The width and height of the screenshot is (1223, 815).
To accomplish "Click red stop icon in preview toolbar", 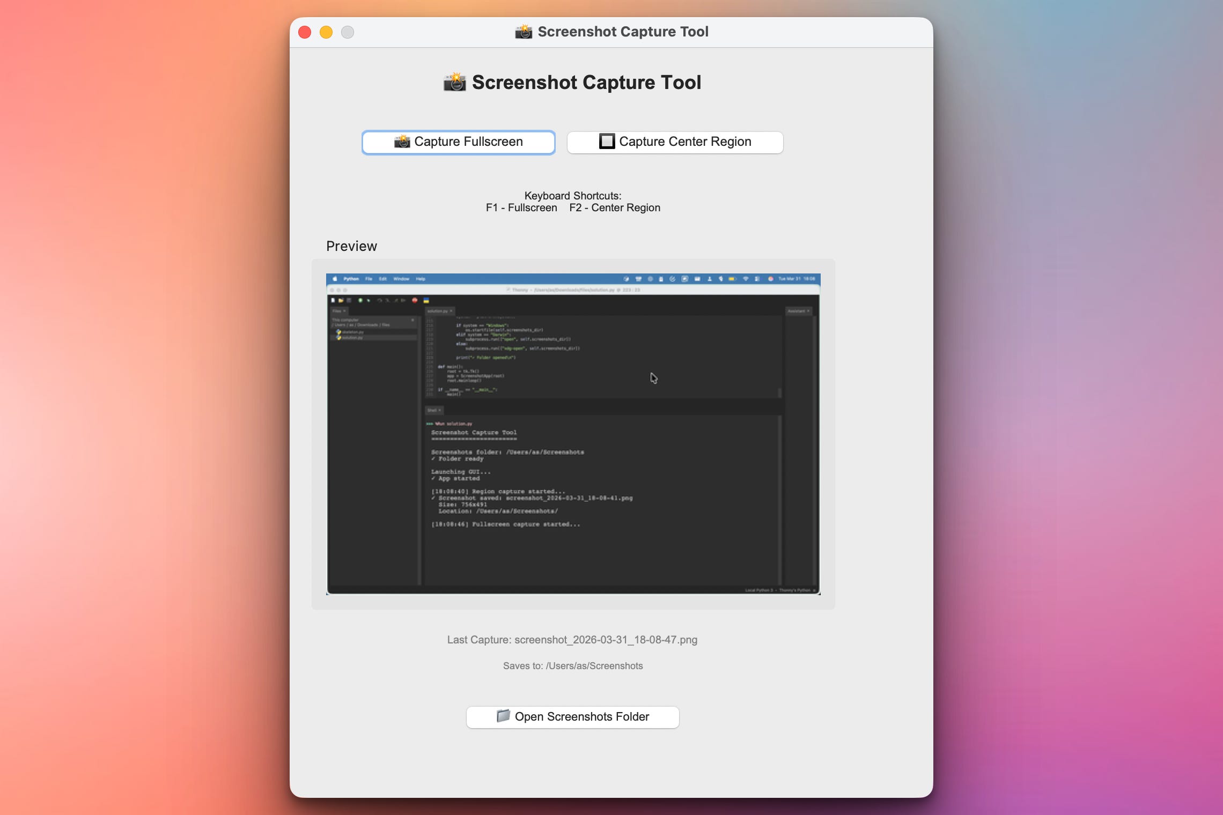I will 415,300.
